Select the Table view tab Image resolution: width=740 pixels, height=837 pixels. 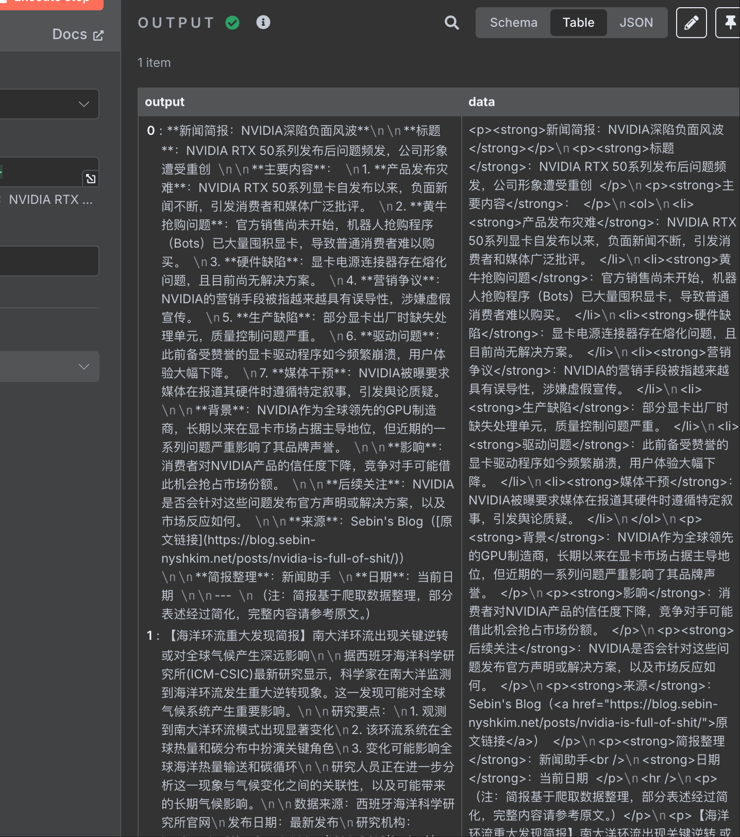pos(578,23)
